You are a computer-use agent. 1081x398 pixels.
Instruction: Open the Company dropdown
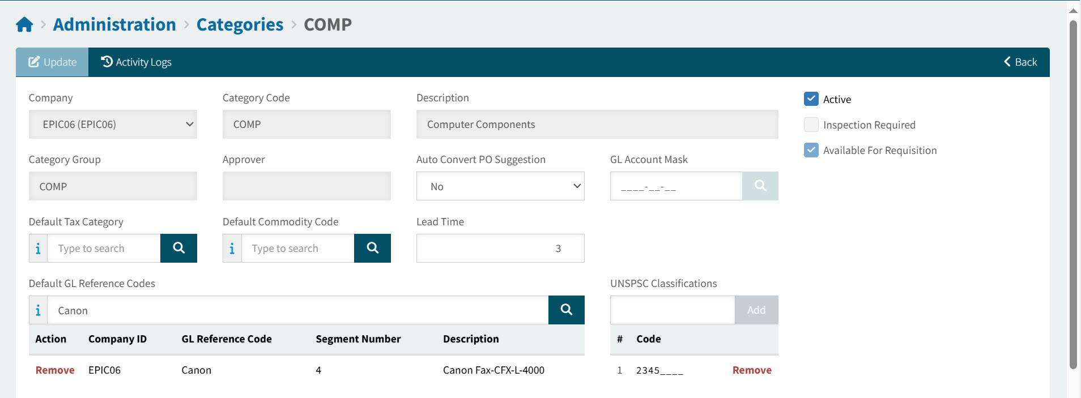click(113, 125)
